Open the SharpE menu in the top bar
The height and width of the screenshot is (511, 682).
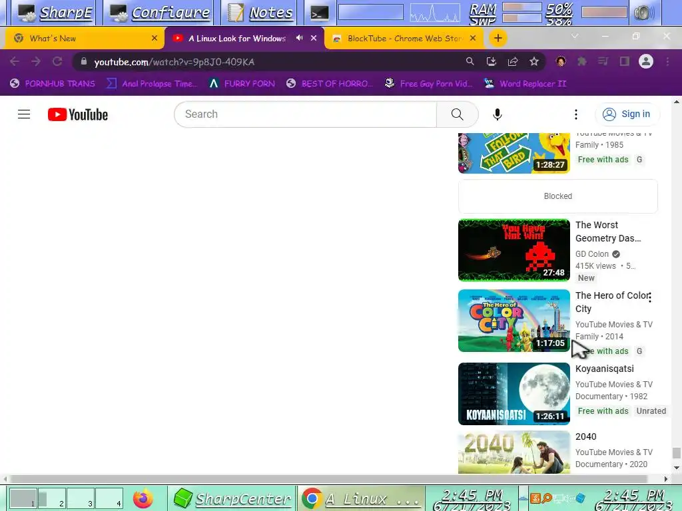[x=55, y=13]
